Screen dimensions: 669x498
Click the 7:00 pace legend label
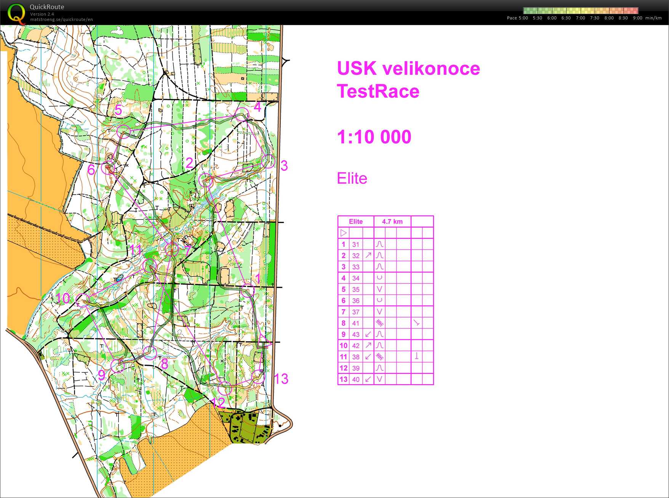pyautogui.click(x=580, y=18)
